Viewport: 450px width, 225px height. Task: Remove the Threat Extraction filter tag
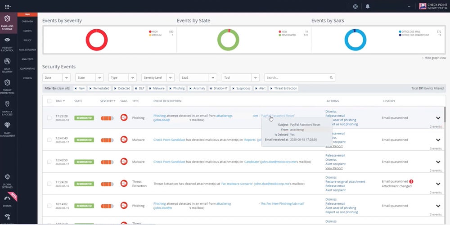[271, 88]
